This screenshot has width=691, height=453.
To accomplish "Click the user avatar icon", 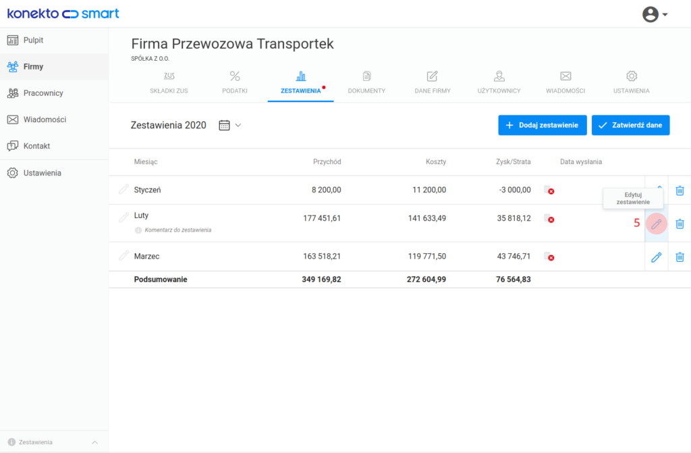I will pos(651,15).
